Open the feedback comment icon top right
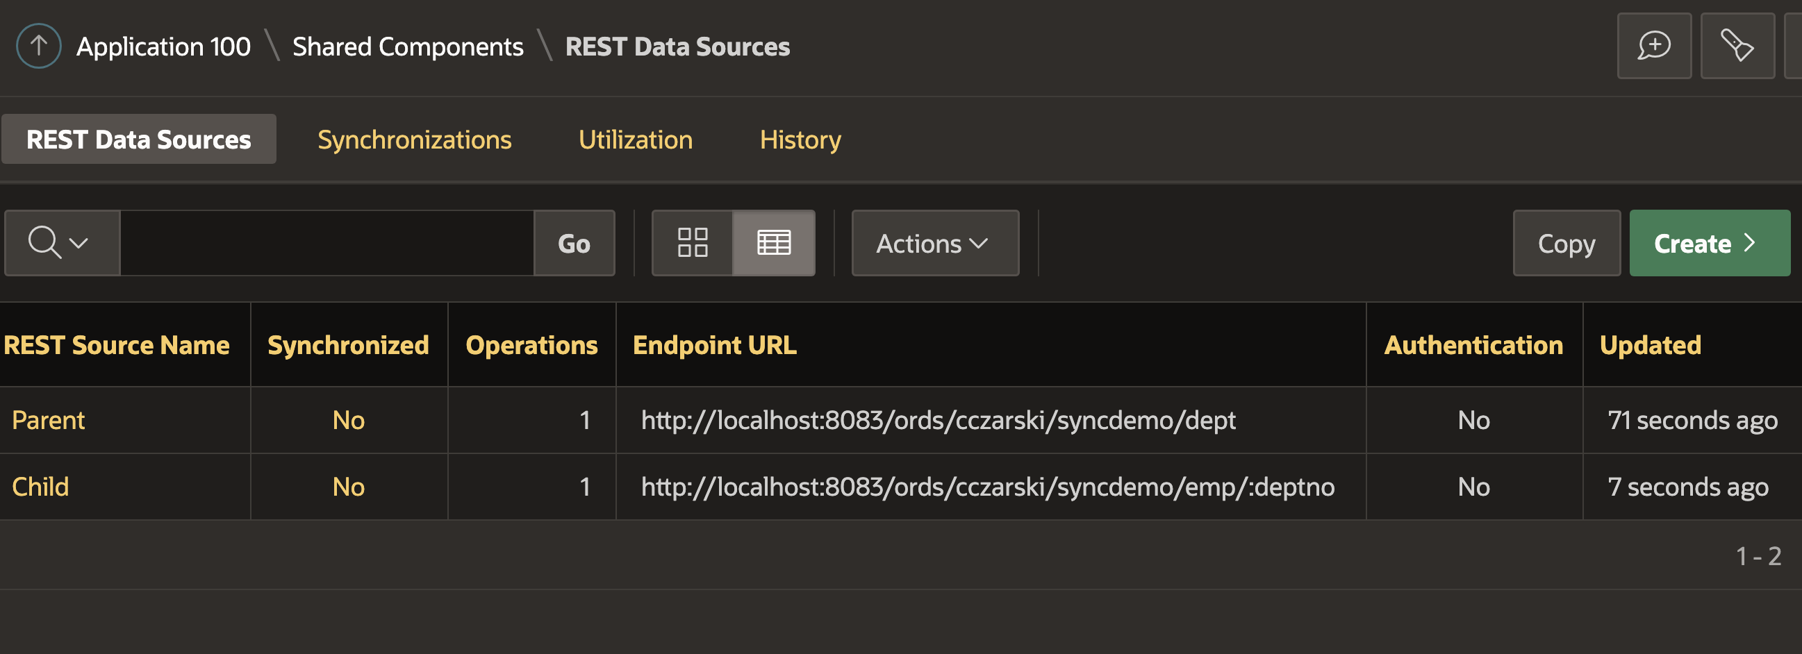This screenshot has height=654, width=1802. coord(1654,45)
